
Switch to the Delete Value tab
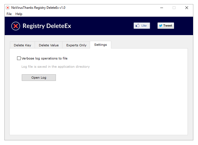point(49,45)
